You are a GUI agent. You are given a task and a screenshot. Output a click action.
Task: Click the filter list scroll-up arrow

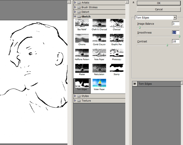point(127,2)
